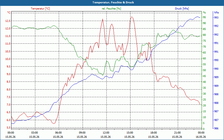The width and height of the screenshot is (224, 140).
Task: Click temperature axis value '9,5'
Action: click(8, 66)
